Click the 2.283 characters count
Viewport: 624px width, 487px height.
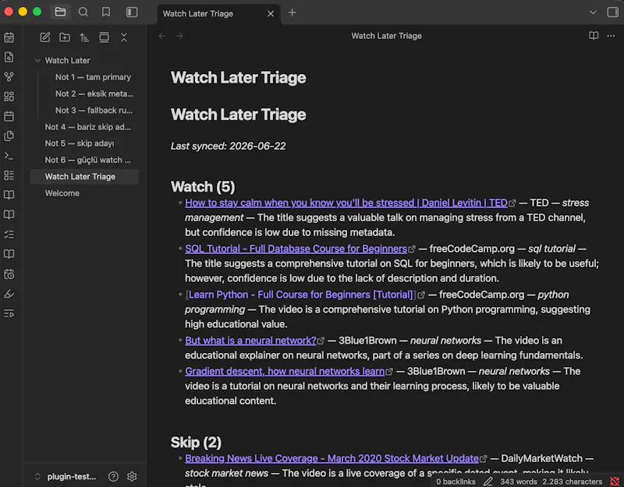click(573, 482)
